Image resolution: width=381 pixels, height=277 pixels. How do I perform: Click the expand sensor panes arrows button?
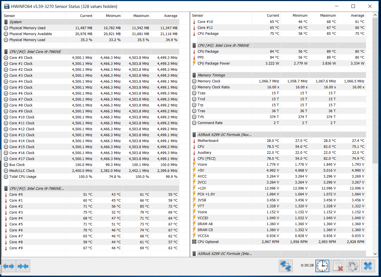[9, 266]
